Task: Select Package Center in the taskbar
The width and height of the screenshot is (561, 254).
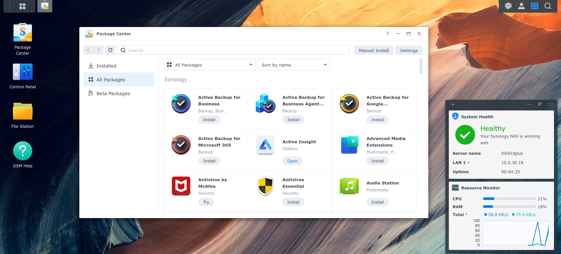Action: (x=45, y=6)
